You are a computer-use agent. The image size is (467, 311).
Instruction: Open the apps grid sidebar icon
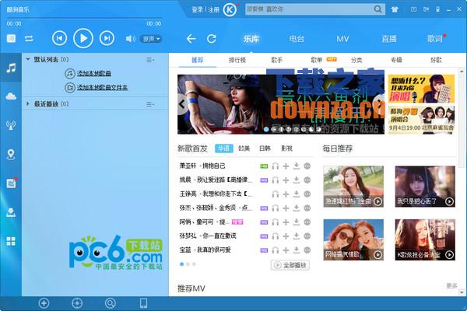coord(11,241)
